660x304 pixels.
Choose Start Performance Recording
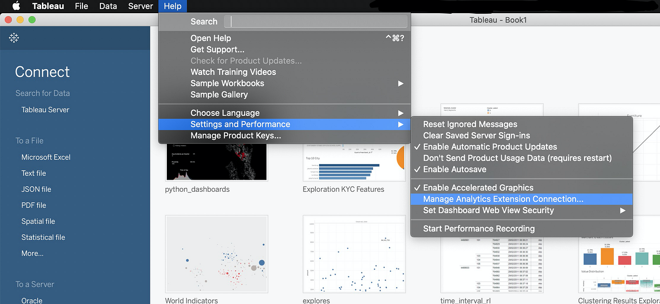522,229
